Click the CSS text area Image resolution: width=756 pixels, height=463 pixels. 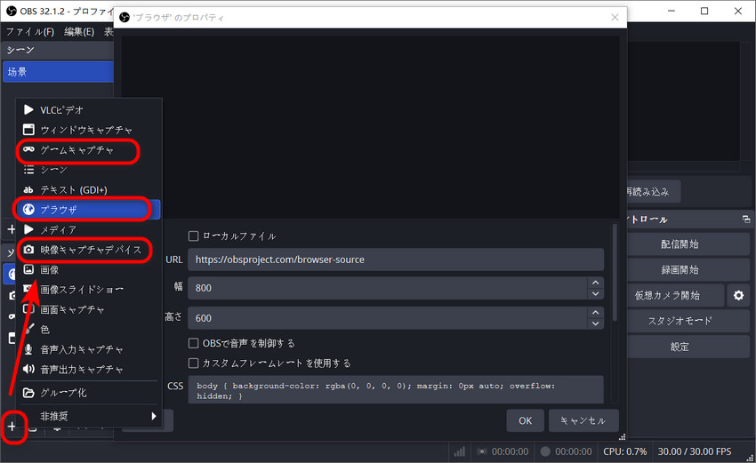pos(396,390)
